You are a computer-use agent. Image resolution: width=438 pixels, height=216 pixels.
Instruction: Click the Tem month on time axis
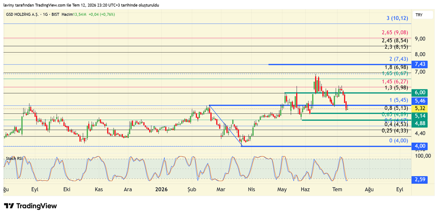337,189
